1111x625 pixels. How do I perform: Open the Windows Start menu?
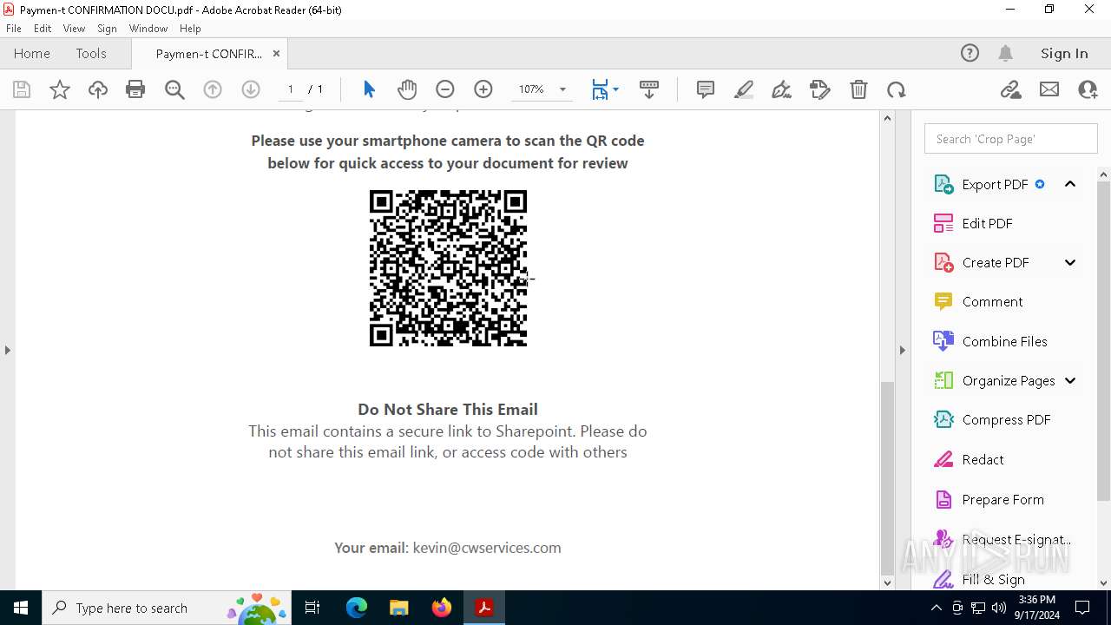(x=21, y=608)
